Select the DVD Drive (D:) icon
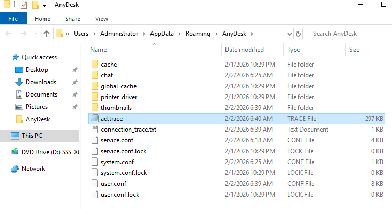The height and width of the screenshot is (209, 392). click(15, 152)
